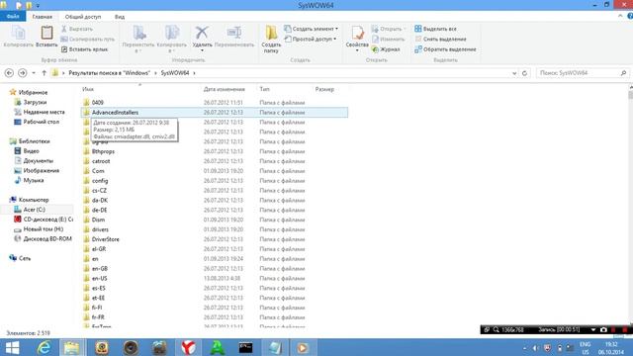Click the search magnifier icon
The image size is (633, 356).
click(x=623, y=73)
